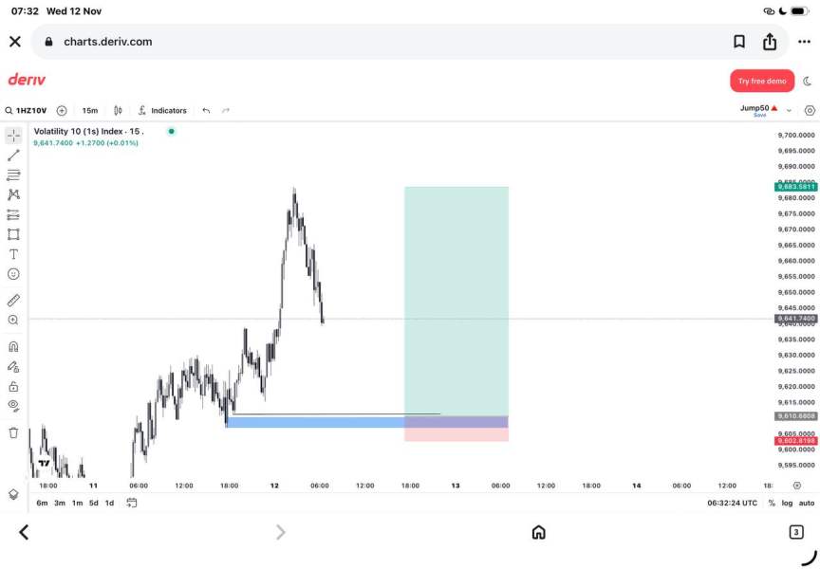The height and width of the screenshot is (569, 820).
Task: Toggle lock all drawing tools
Action: click(13, 386)
